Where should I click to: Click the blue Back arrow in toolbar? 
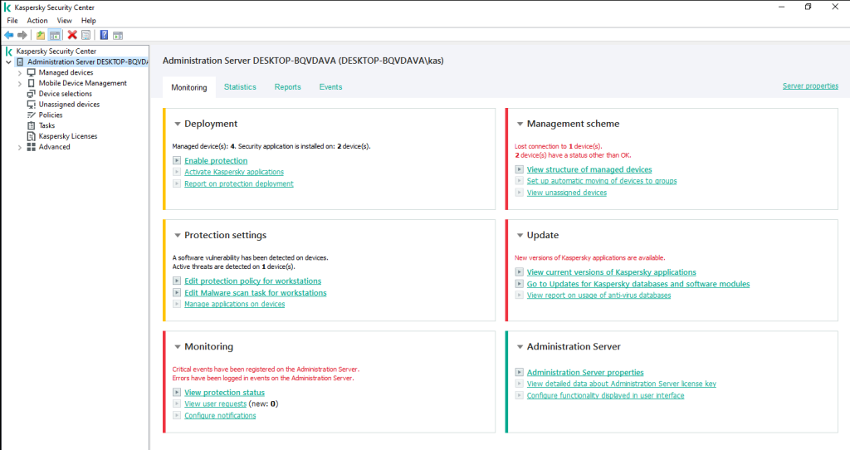point(9,35)
